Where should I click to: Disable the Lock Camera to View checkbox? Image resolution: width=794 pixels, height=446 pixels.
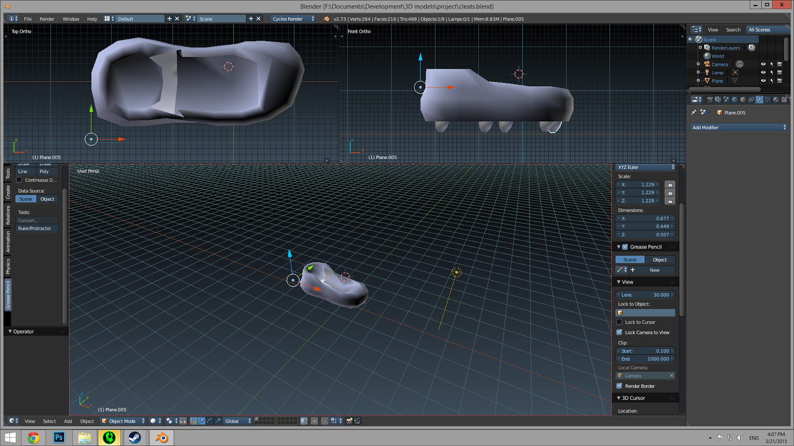point(619,333)
